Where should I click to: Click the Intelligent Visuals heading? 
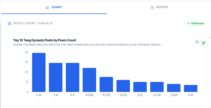pos(33,23)
